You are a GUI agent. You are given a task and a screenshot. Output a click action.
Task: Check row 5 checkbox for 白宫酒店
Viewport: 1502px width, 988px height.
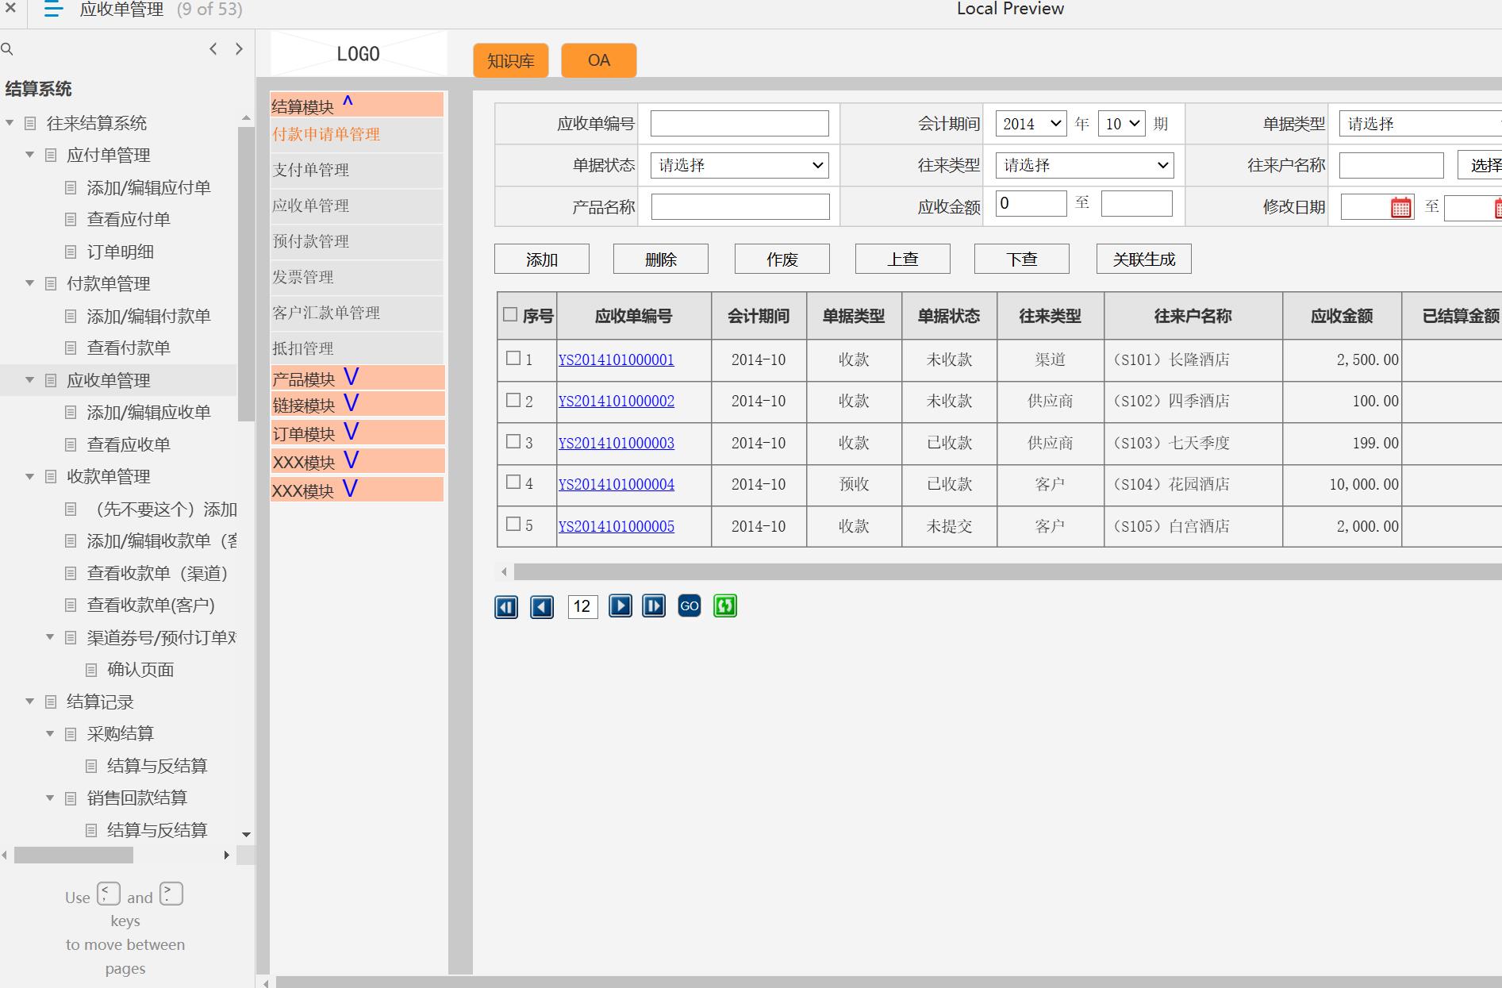[513, 525]
